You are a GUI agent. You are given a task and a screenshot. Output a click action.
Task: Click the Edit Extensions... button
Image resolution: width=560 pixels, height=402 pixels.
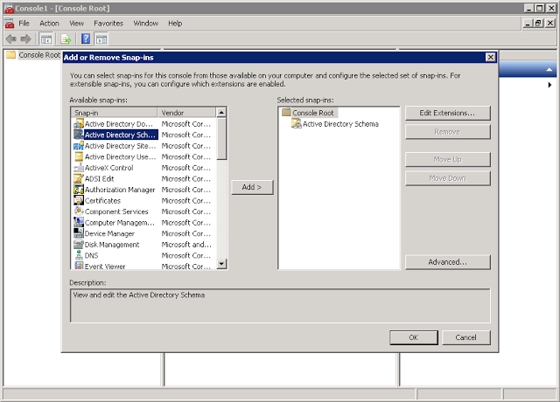click(447, 113)
